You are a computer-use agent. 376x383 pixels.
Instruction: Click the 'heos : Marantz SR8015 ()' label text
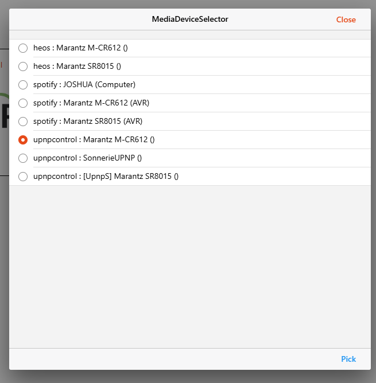pos(77,66)
